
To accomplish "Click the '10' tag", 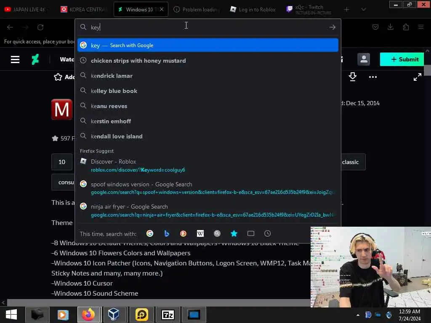I will pyautogui.click(x=62, y=162).
